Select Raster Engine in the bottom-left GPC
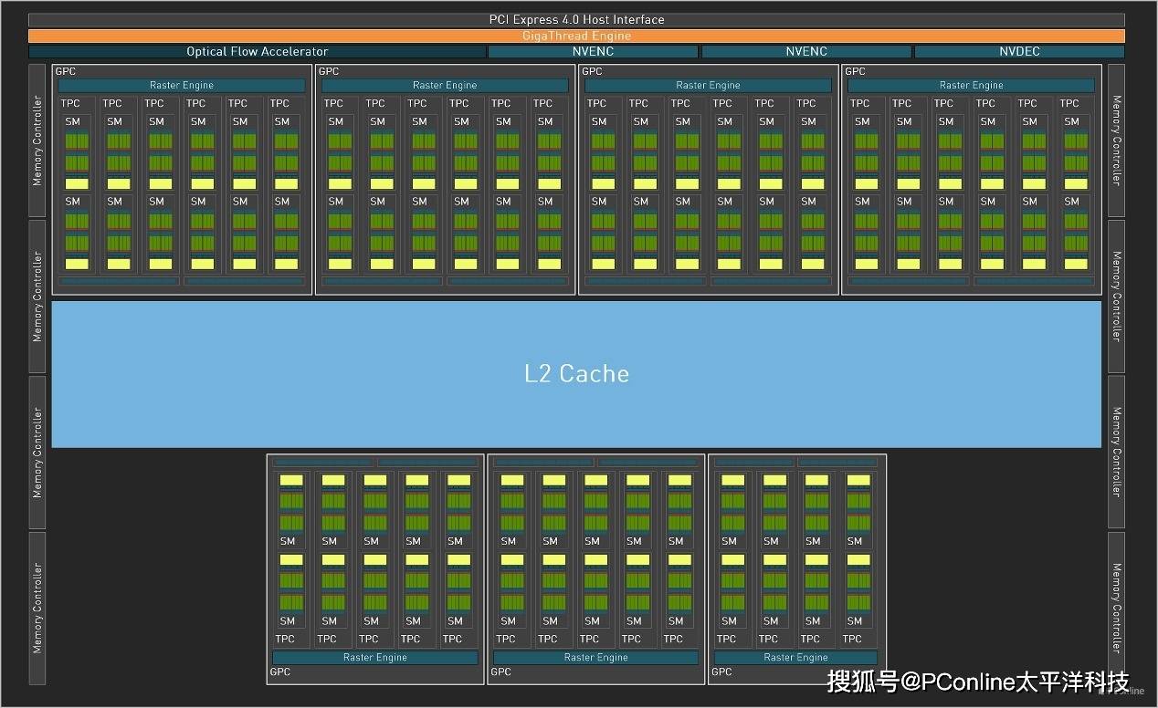Screen dimensions: 1158x708 click(x=375, y=658)
